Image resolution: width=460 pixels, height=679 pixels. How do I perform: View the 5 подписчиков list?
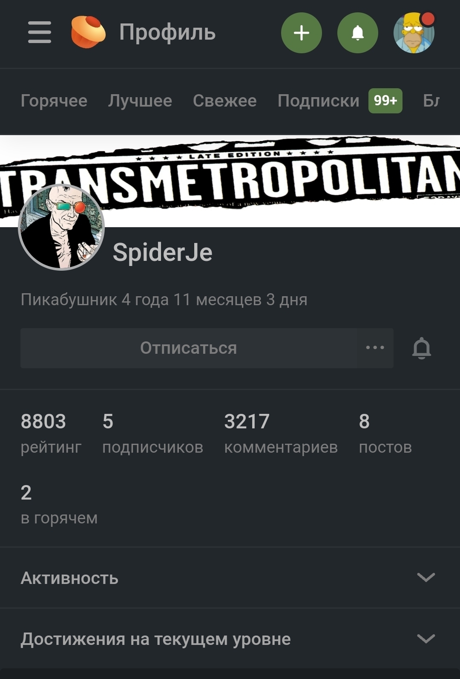153,433
